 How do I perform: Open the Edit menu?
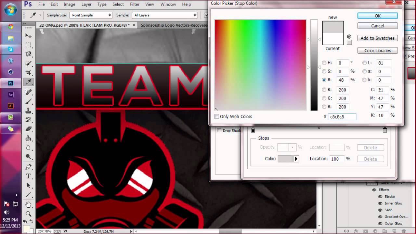pos(54,4)
